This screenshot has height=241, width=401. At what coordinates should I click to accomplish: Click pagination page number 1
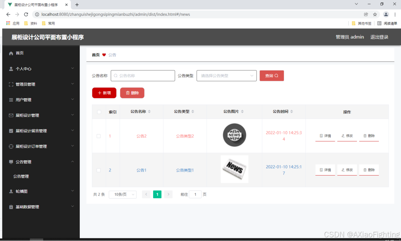point(157,195)
